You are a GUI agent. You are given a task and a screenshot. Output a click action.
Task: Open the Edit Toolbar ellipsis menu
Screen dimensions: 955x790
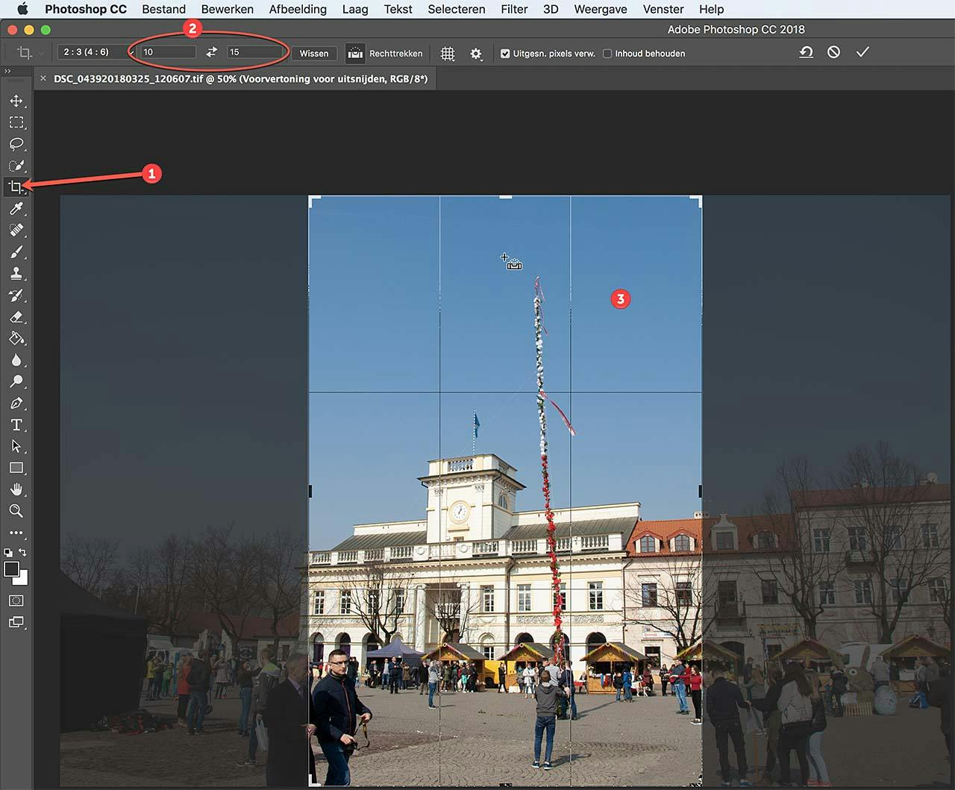16,533
